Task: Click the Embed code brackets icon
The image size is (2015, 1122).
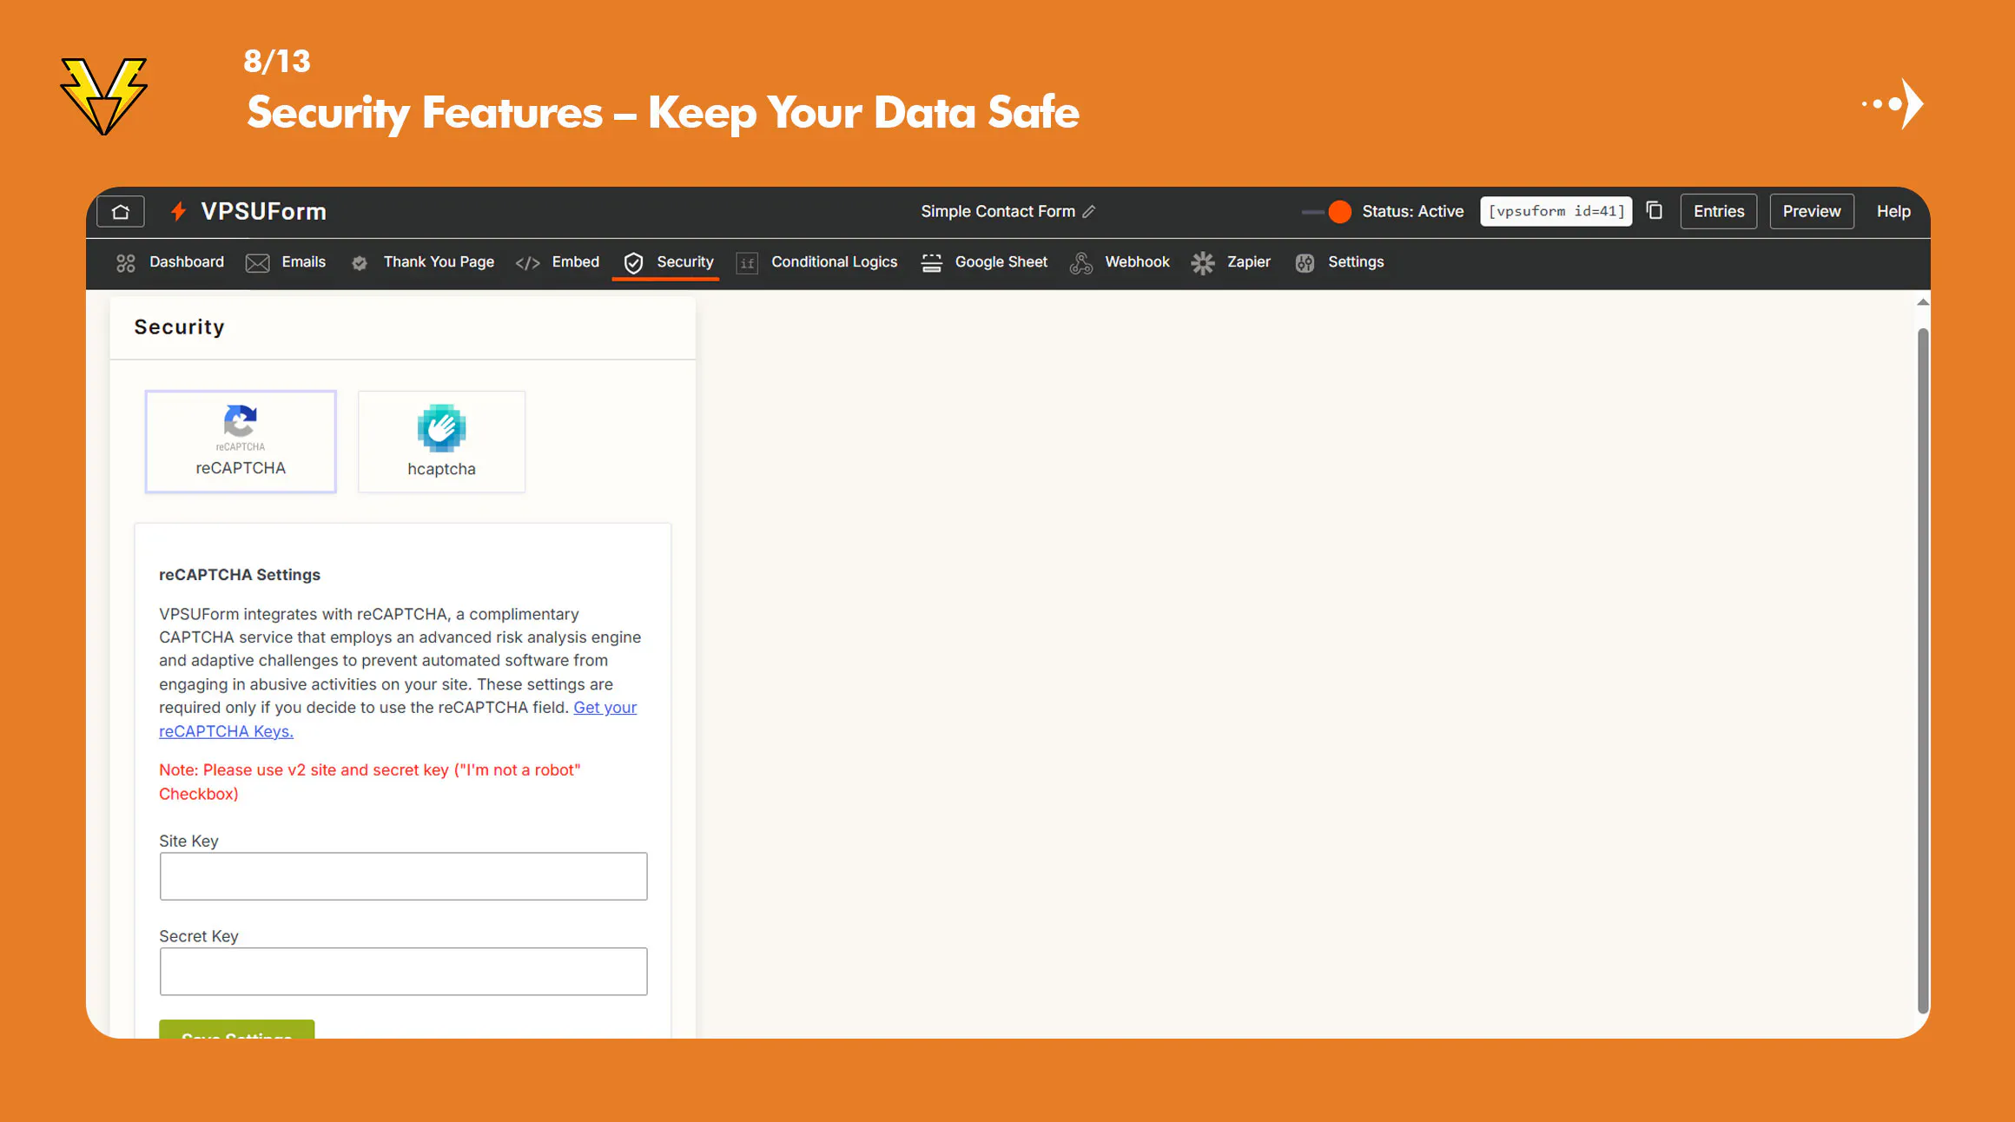Action: 528,263
